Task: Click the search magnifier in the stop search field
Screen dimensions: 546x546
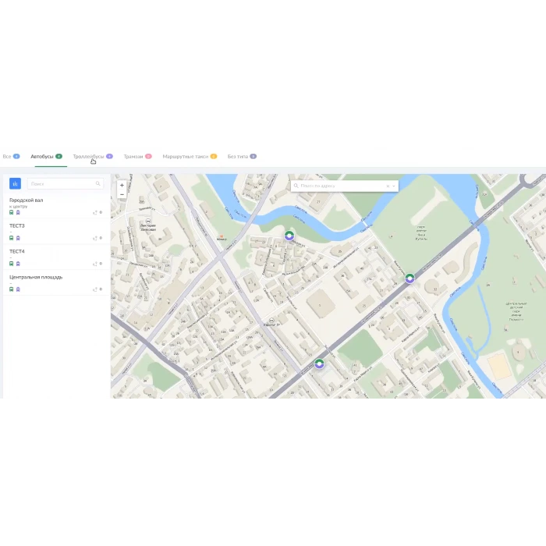Action: (x=97, y=184)
